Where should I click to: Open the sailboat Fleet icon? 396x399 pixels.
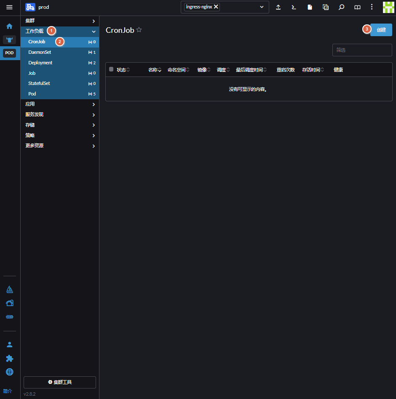(x=9, y=289)
